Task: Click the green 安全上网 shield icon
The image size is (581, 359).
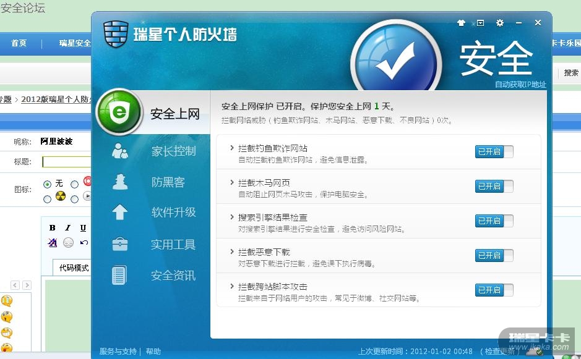Action: click(x=119, y=111)
